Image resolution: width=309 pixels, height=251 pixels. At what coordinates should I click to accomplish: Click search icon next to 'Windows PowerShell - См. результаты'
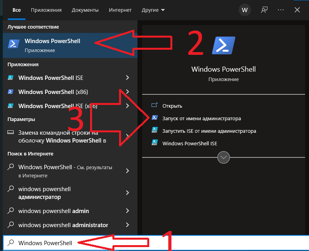[x=11, y=167]
